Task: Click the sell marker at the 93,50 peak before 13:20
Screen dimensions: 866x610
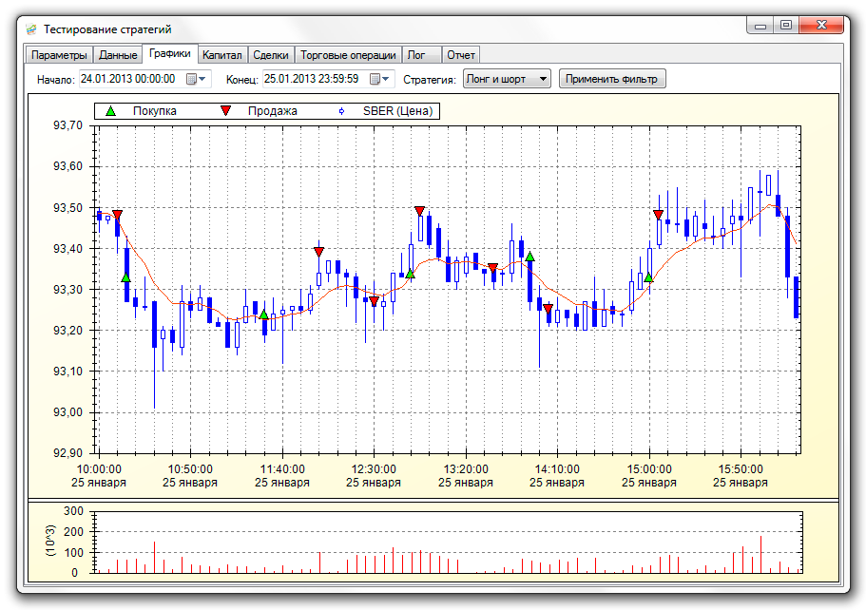Action: point(419,211)
